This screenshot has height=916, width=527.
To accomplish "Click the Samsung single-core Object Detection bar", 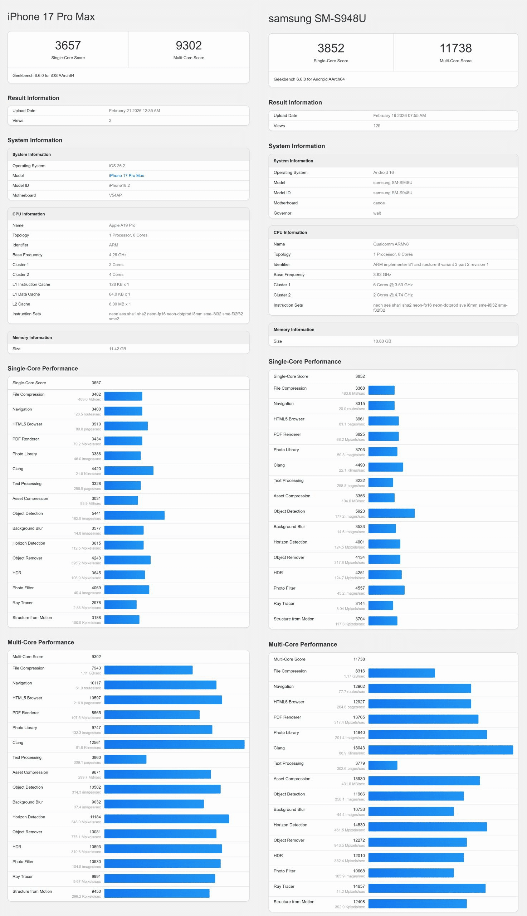I will (x=391, y=513).
